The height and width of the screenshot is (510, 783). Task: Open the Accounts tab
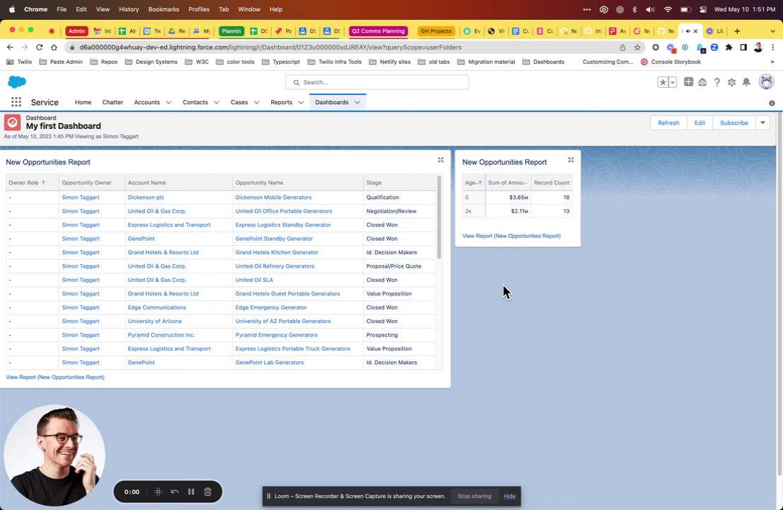click(x=147, y=103)
